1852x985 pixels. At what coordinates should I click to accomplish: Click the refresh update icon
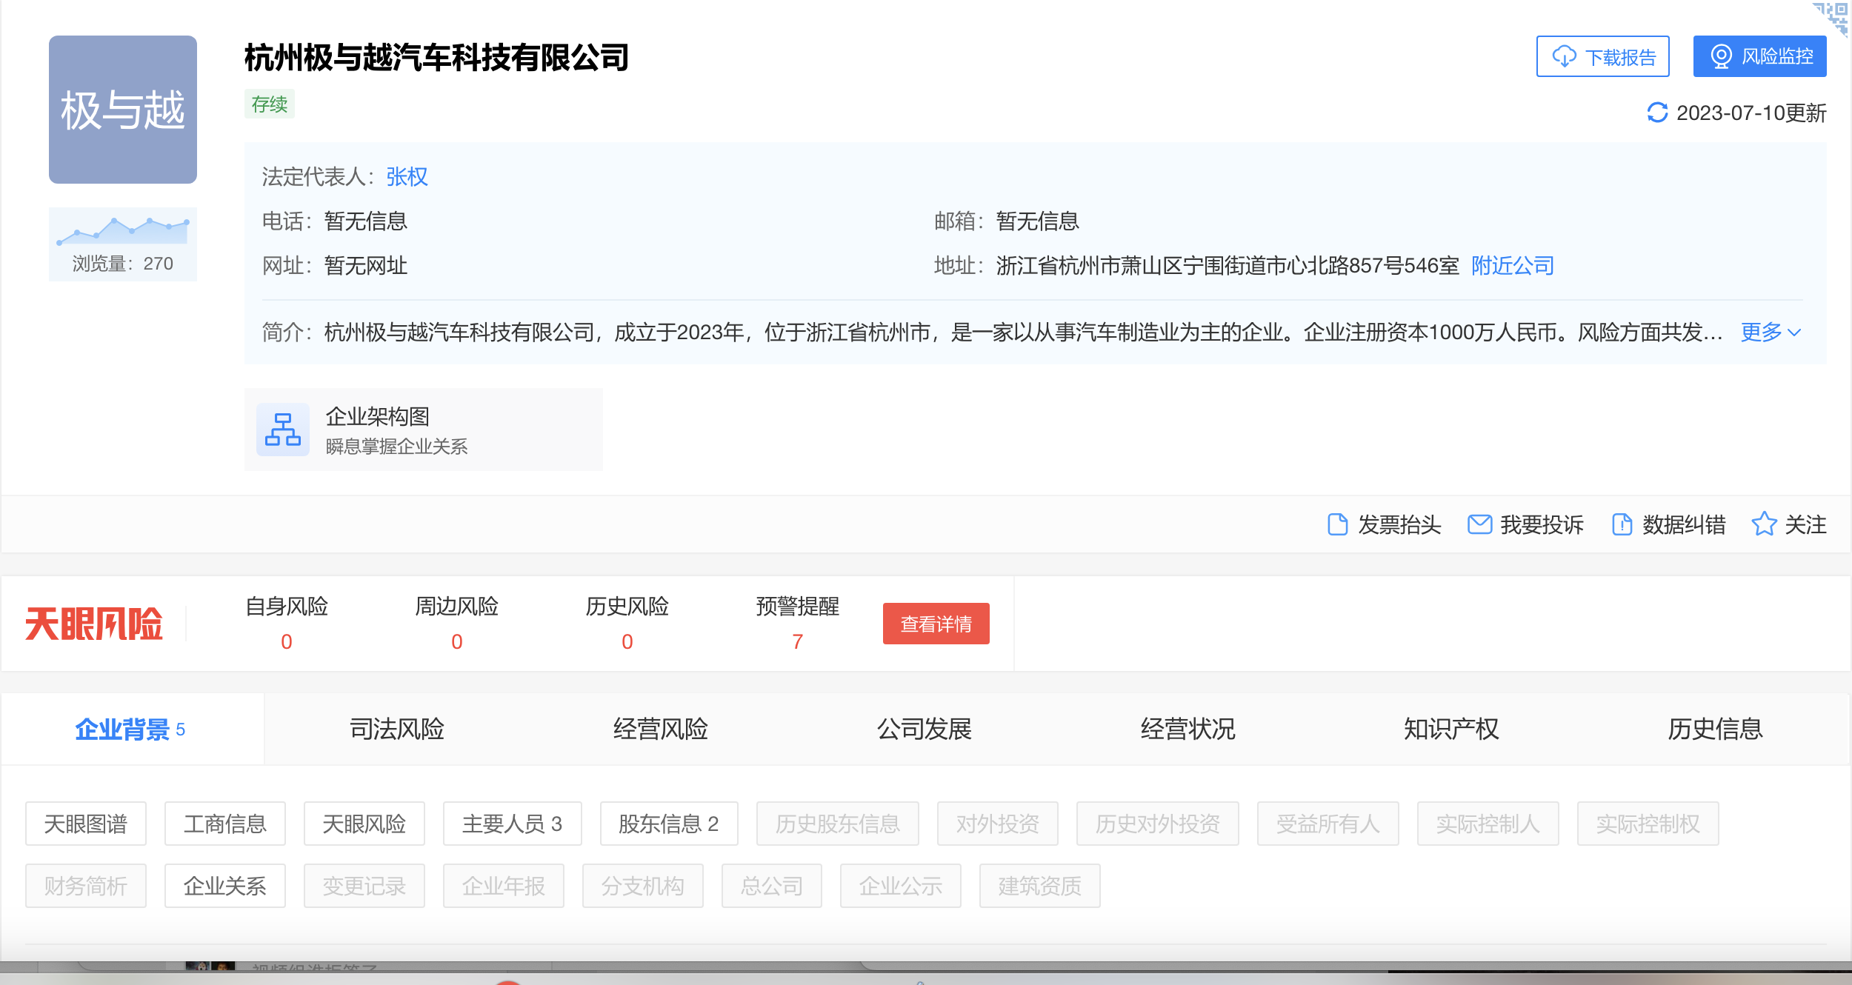pyautogui.click(x=1657, y=113)
